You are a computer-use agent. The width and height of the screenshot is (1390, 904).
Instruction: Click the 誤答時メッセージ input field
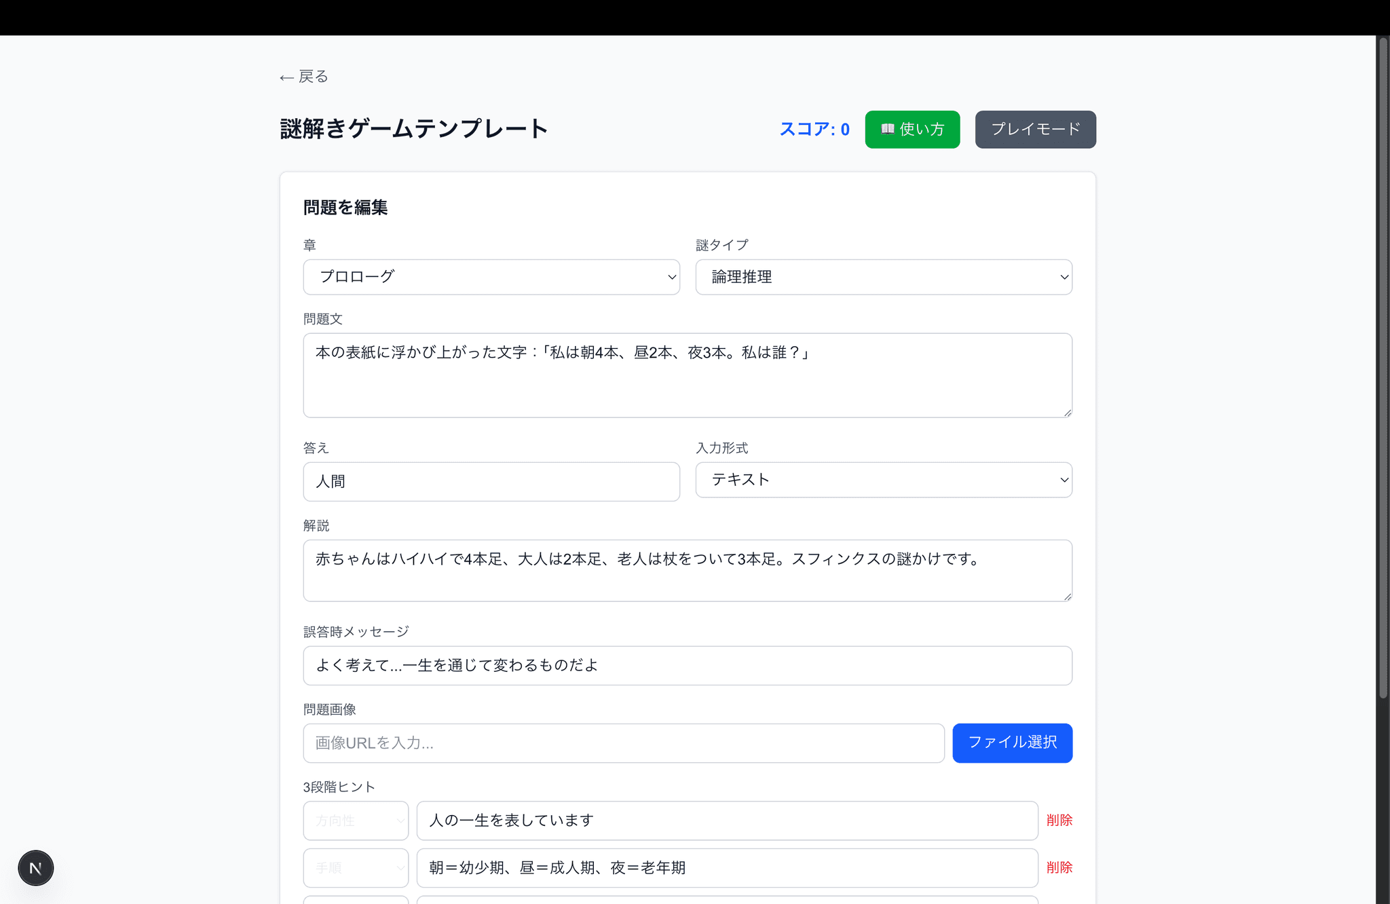click(687, 665)
